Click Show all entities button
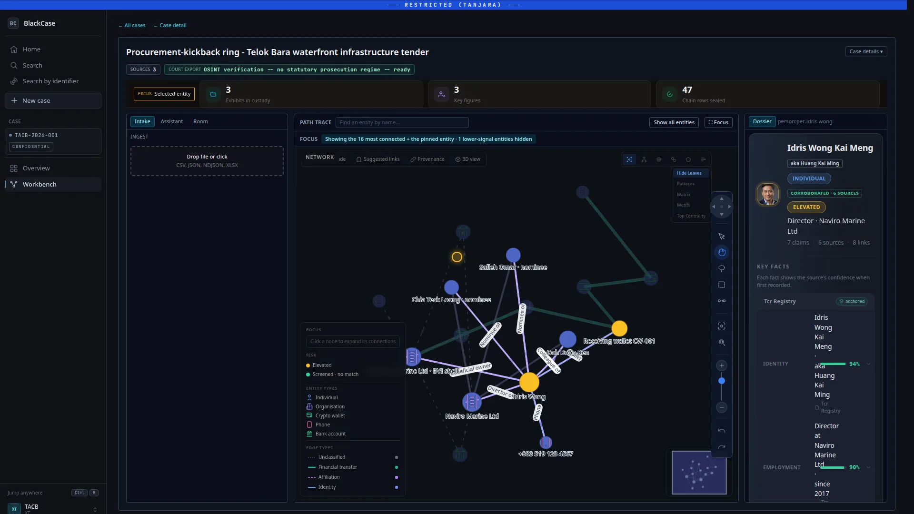Screen dimensions: 914x514 674,122
